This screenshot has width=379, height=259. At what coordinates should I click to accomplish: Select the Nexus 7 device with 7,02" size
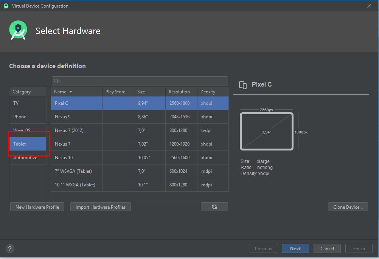tap(140, 144)
